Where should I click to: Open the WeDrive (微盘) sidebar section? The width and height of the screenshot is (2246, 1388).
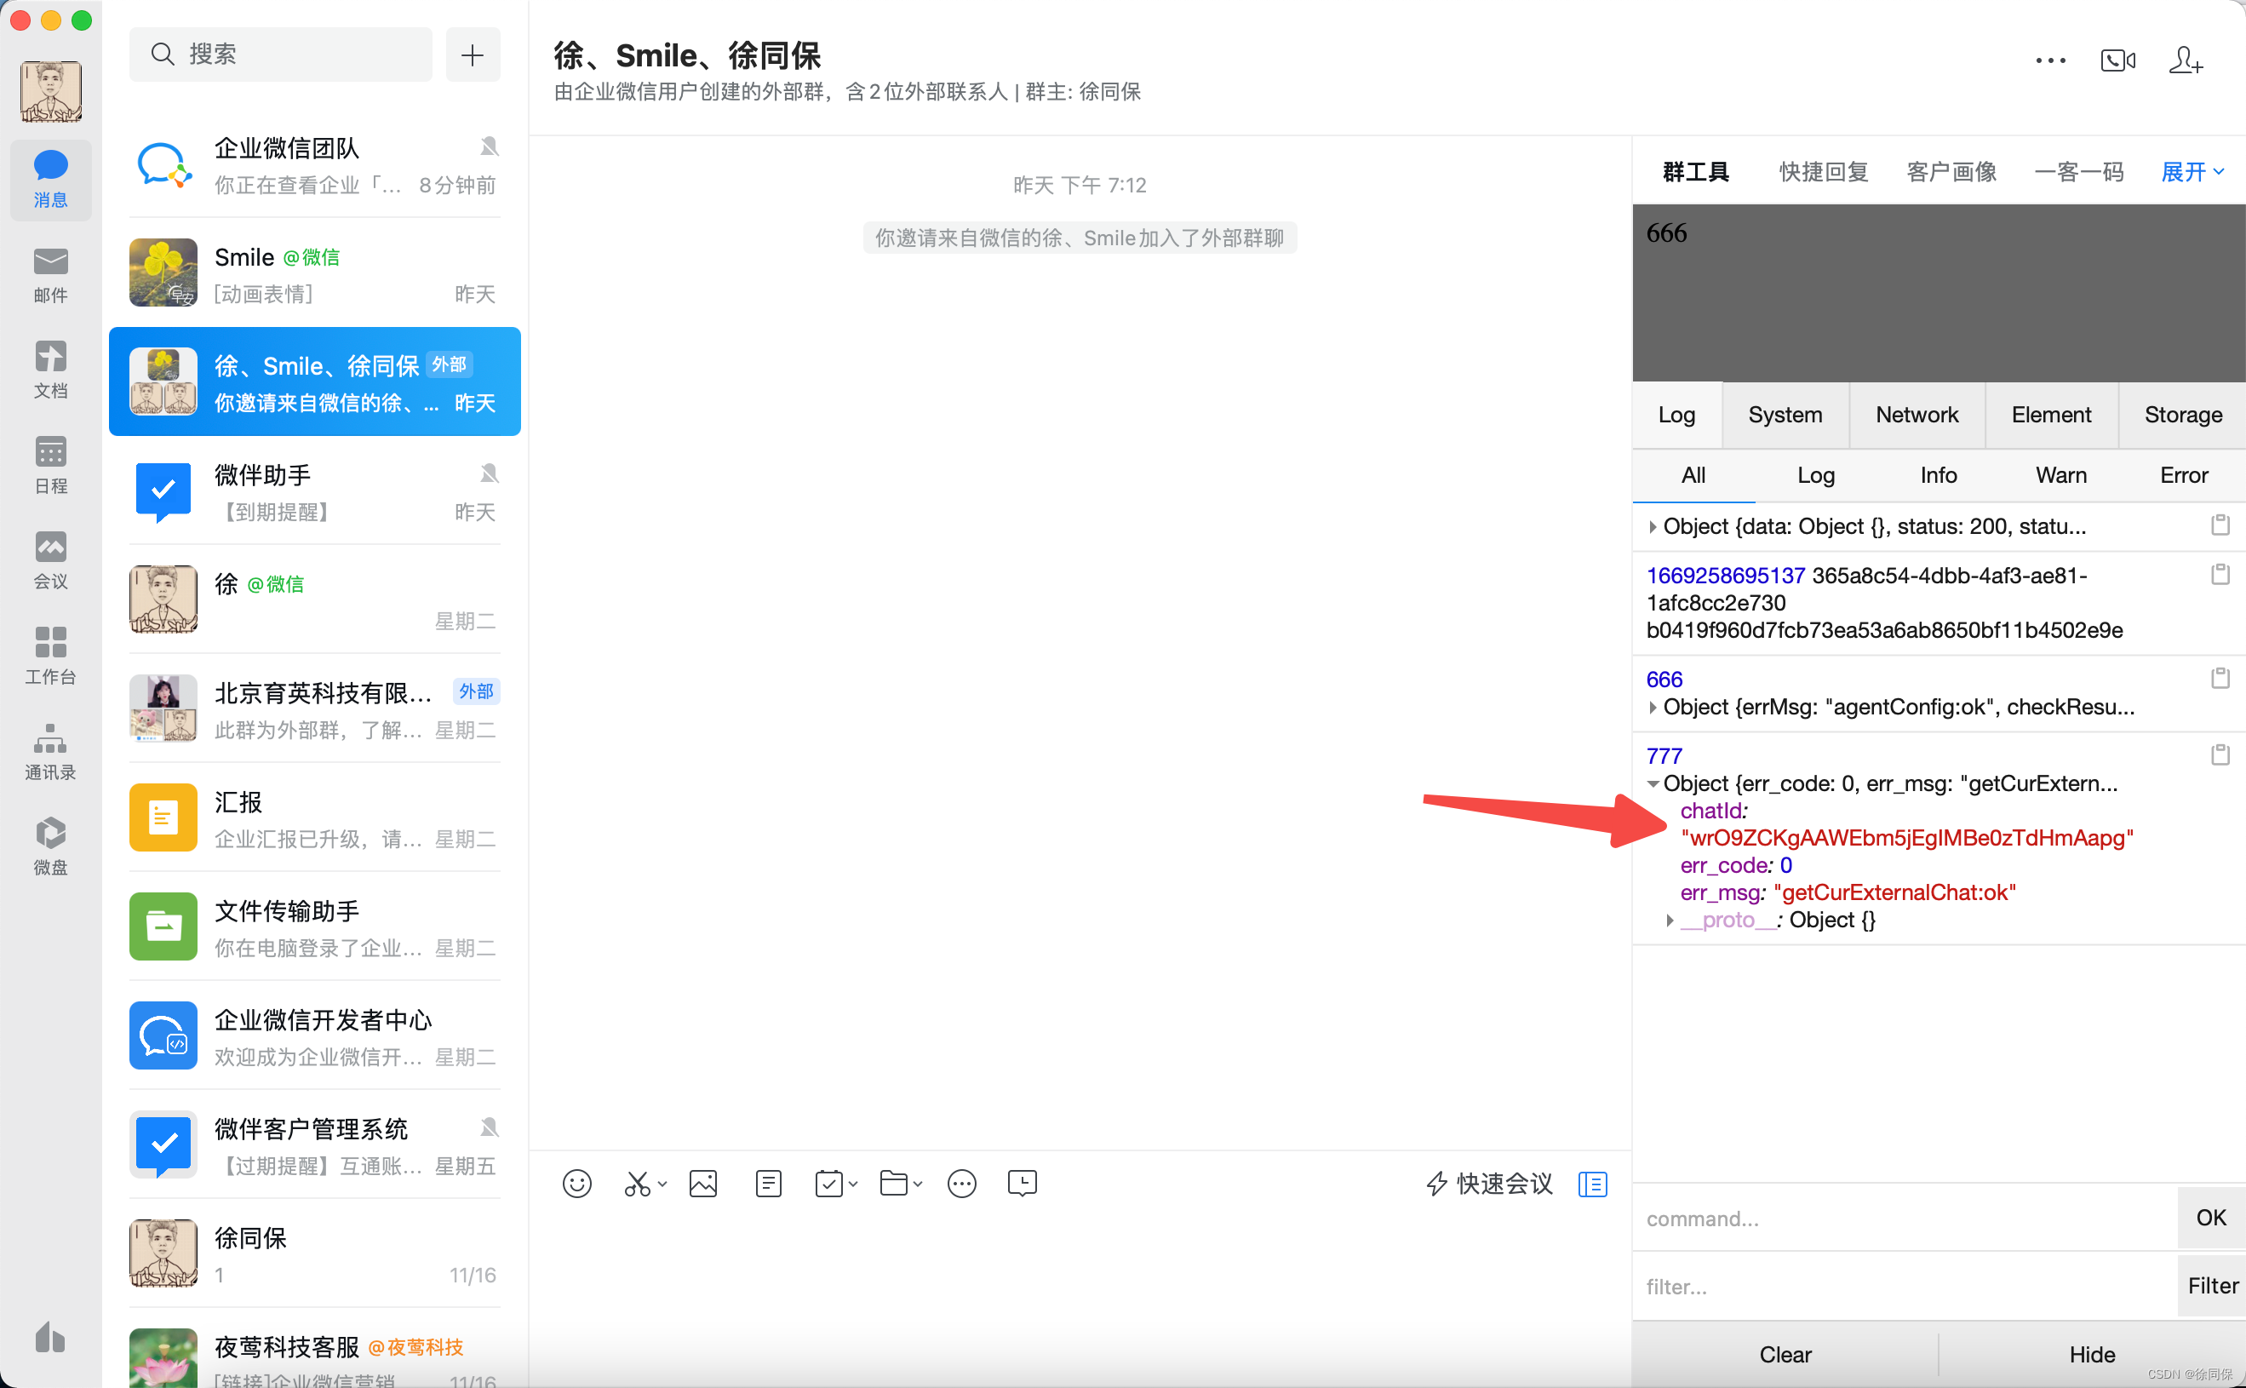pyautogui.click(x=50, y=846)
